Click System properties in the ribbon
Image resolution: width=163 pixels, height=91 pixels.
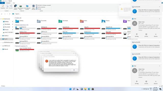coord(40,7)
